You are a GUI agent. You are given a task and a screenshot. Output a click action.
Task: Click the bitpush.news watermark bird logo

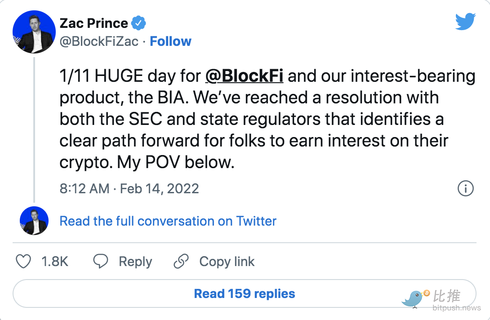415,298
